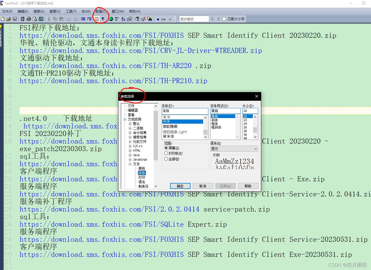The image size is (371, 270).
Task: Expand the 默认 tree node
Action: [x=130, y=124]
